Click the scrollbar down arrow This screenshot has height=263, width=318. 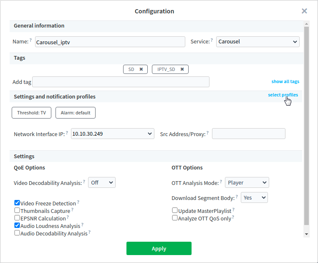tap(306, 234)
